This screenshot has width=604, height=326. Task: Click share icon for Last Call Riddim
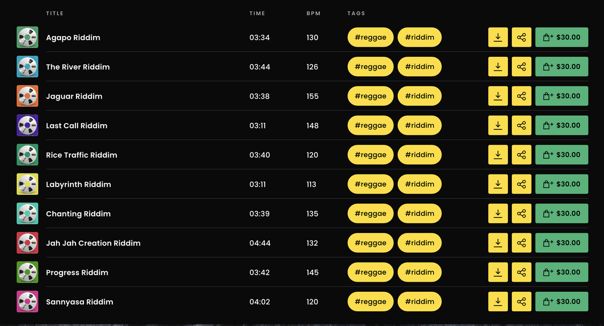tap(521, 125)
